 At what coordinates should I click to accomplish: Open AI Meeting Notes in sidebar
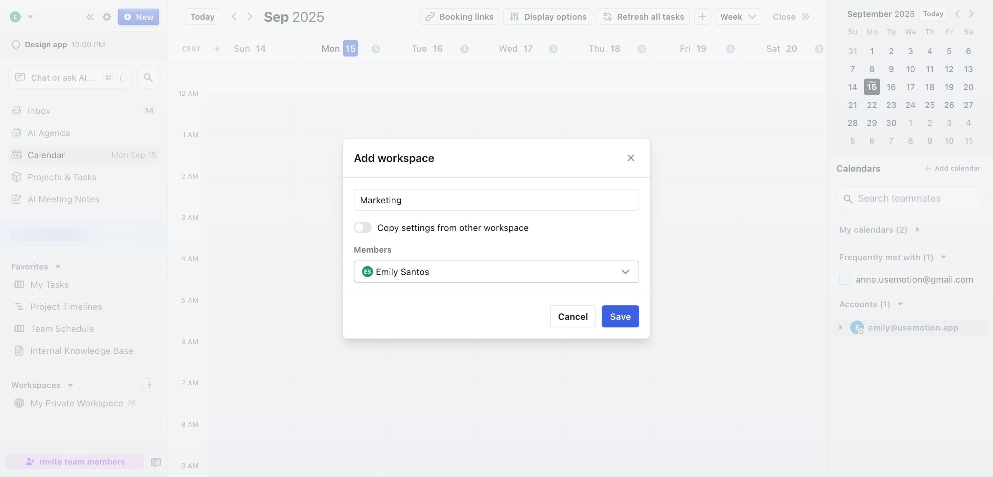(84, 199)
